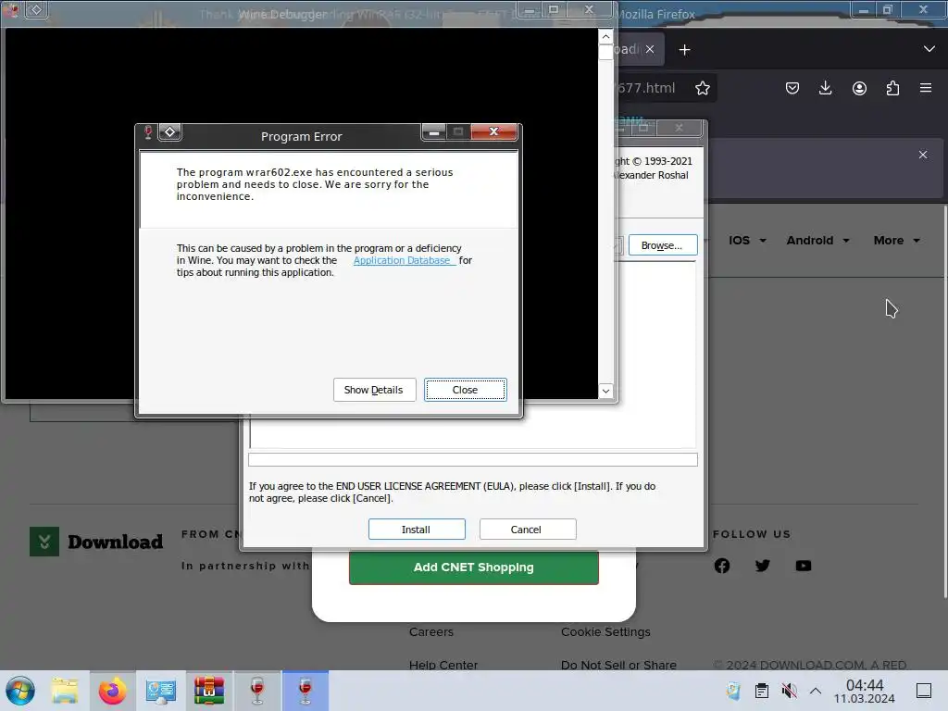Open the Start menu button
948x711 pixels.
[x=20, y=691]
